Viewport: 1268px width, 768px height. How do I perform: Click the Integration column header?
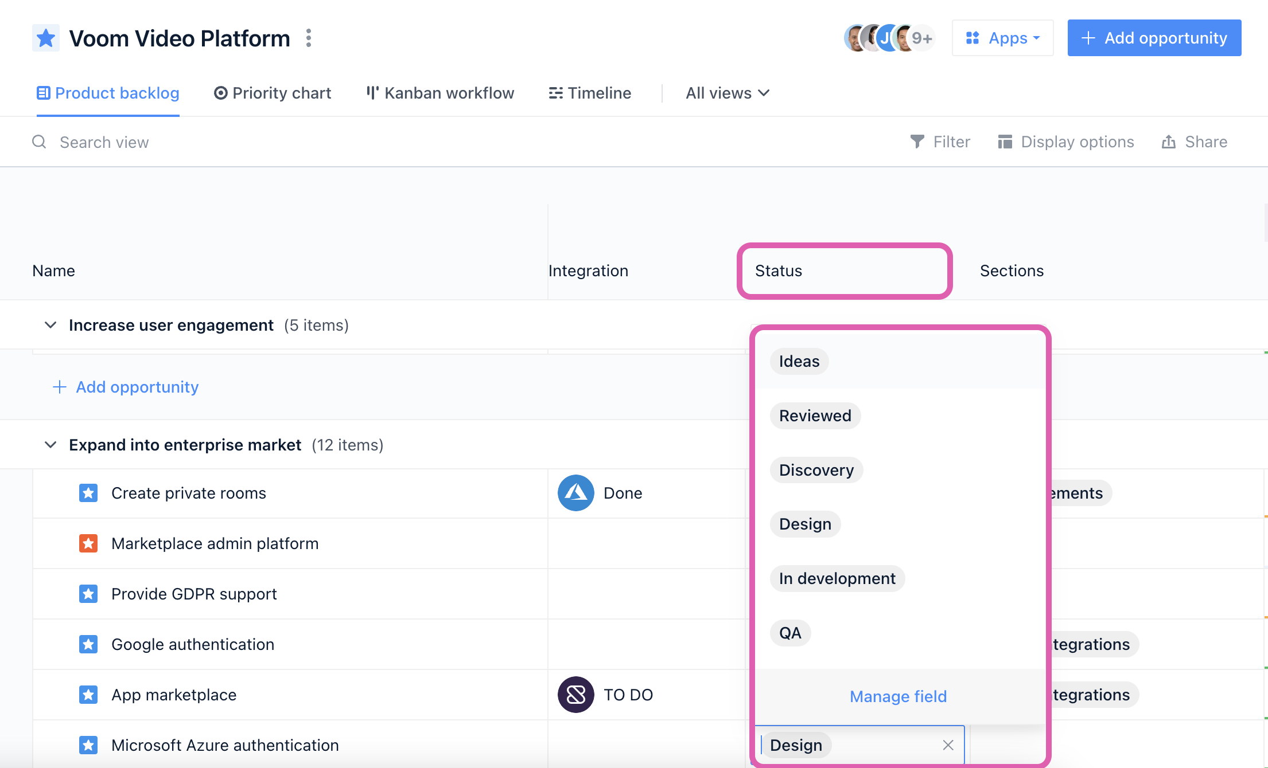tap(588, 271)
